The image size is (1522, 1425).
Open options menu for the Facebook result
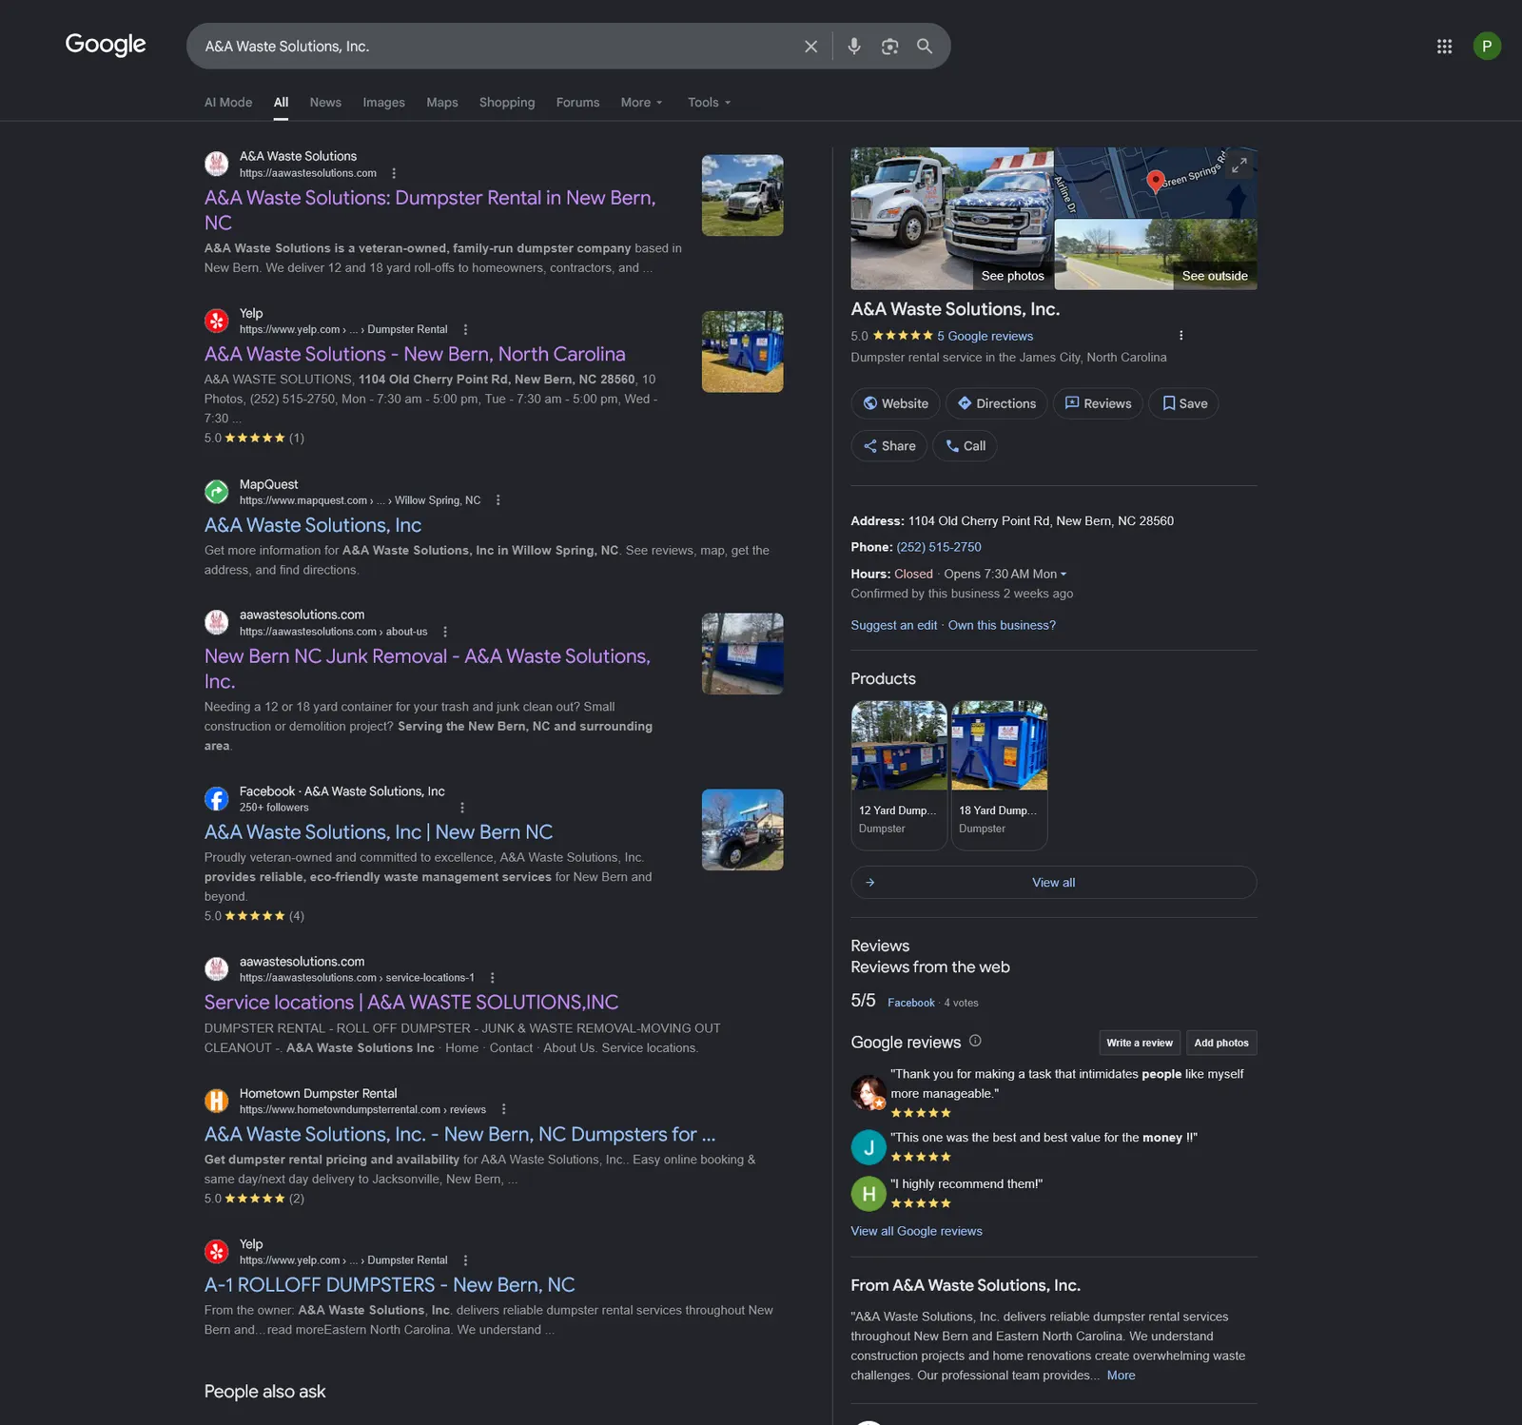(x=462, y=808)
